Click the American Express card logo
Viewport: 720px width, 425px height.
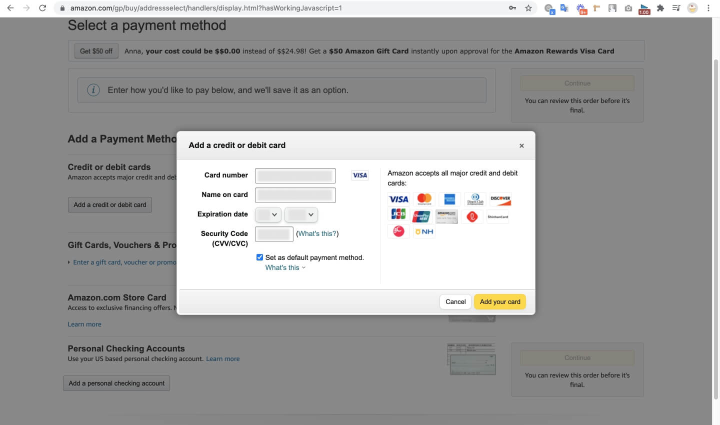click(x=449, y=199)
